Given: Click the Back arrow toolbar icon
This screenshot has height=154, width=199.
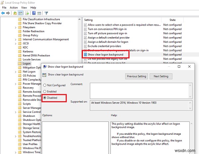Looking at the screenshot, I should (3, 13).
